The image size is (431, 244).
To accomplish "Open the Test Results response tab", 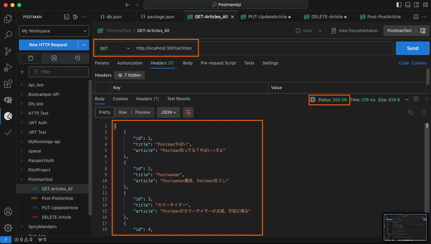I will coord(179,99).
